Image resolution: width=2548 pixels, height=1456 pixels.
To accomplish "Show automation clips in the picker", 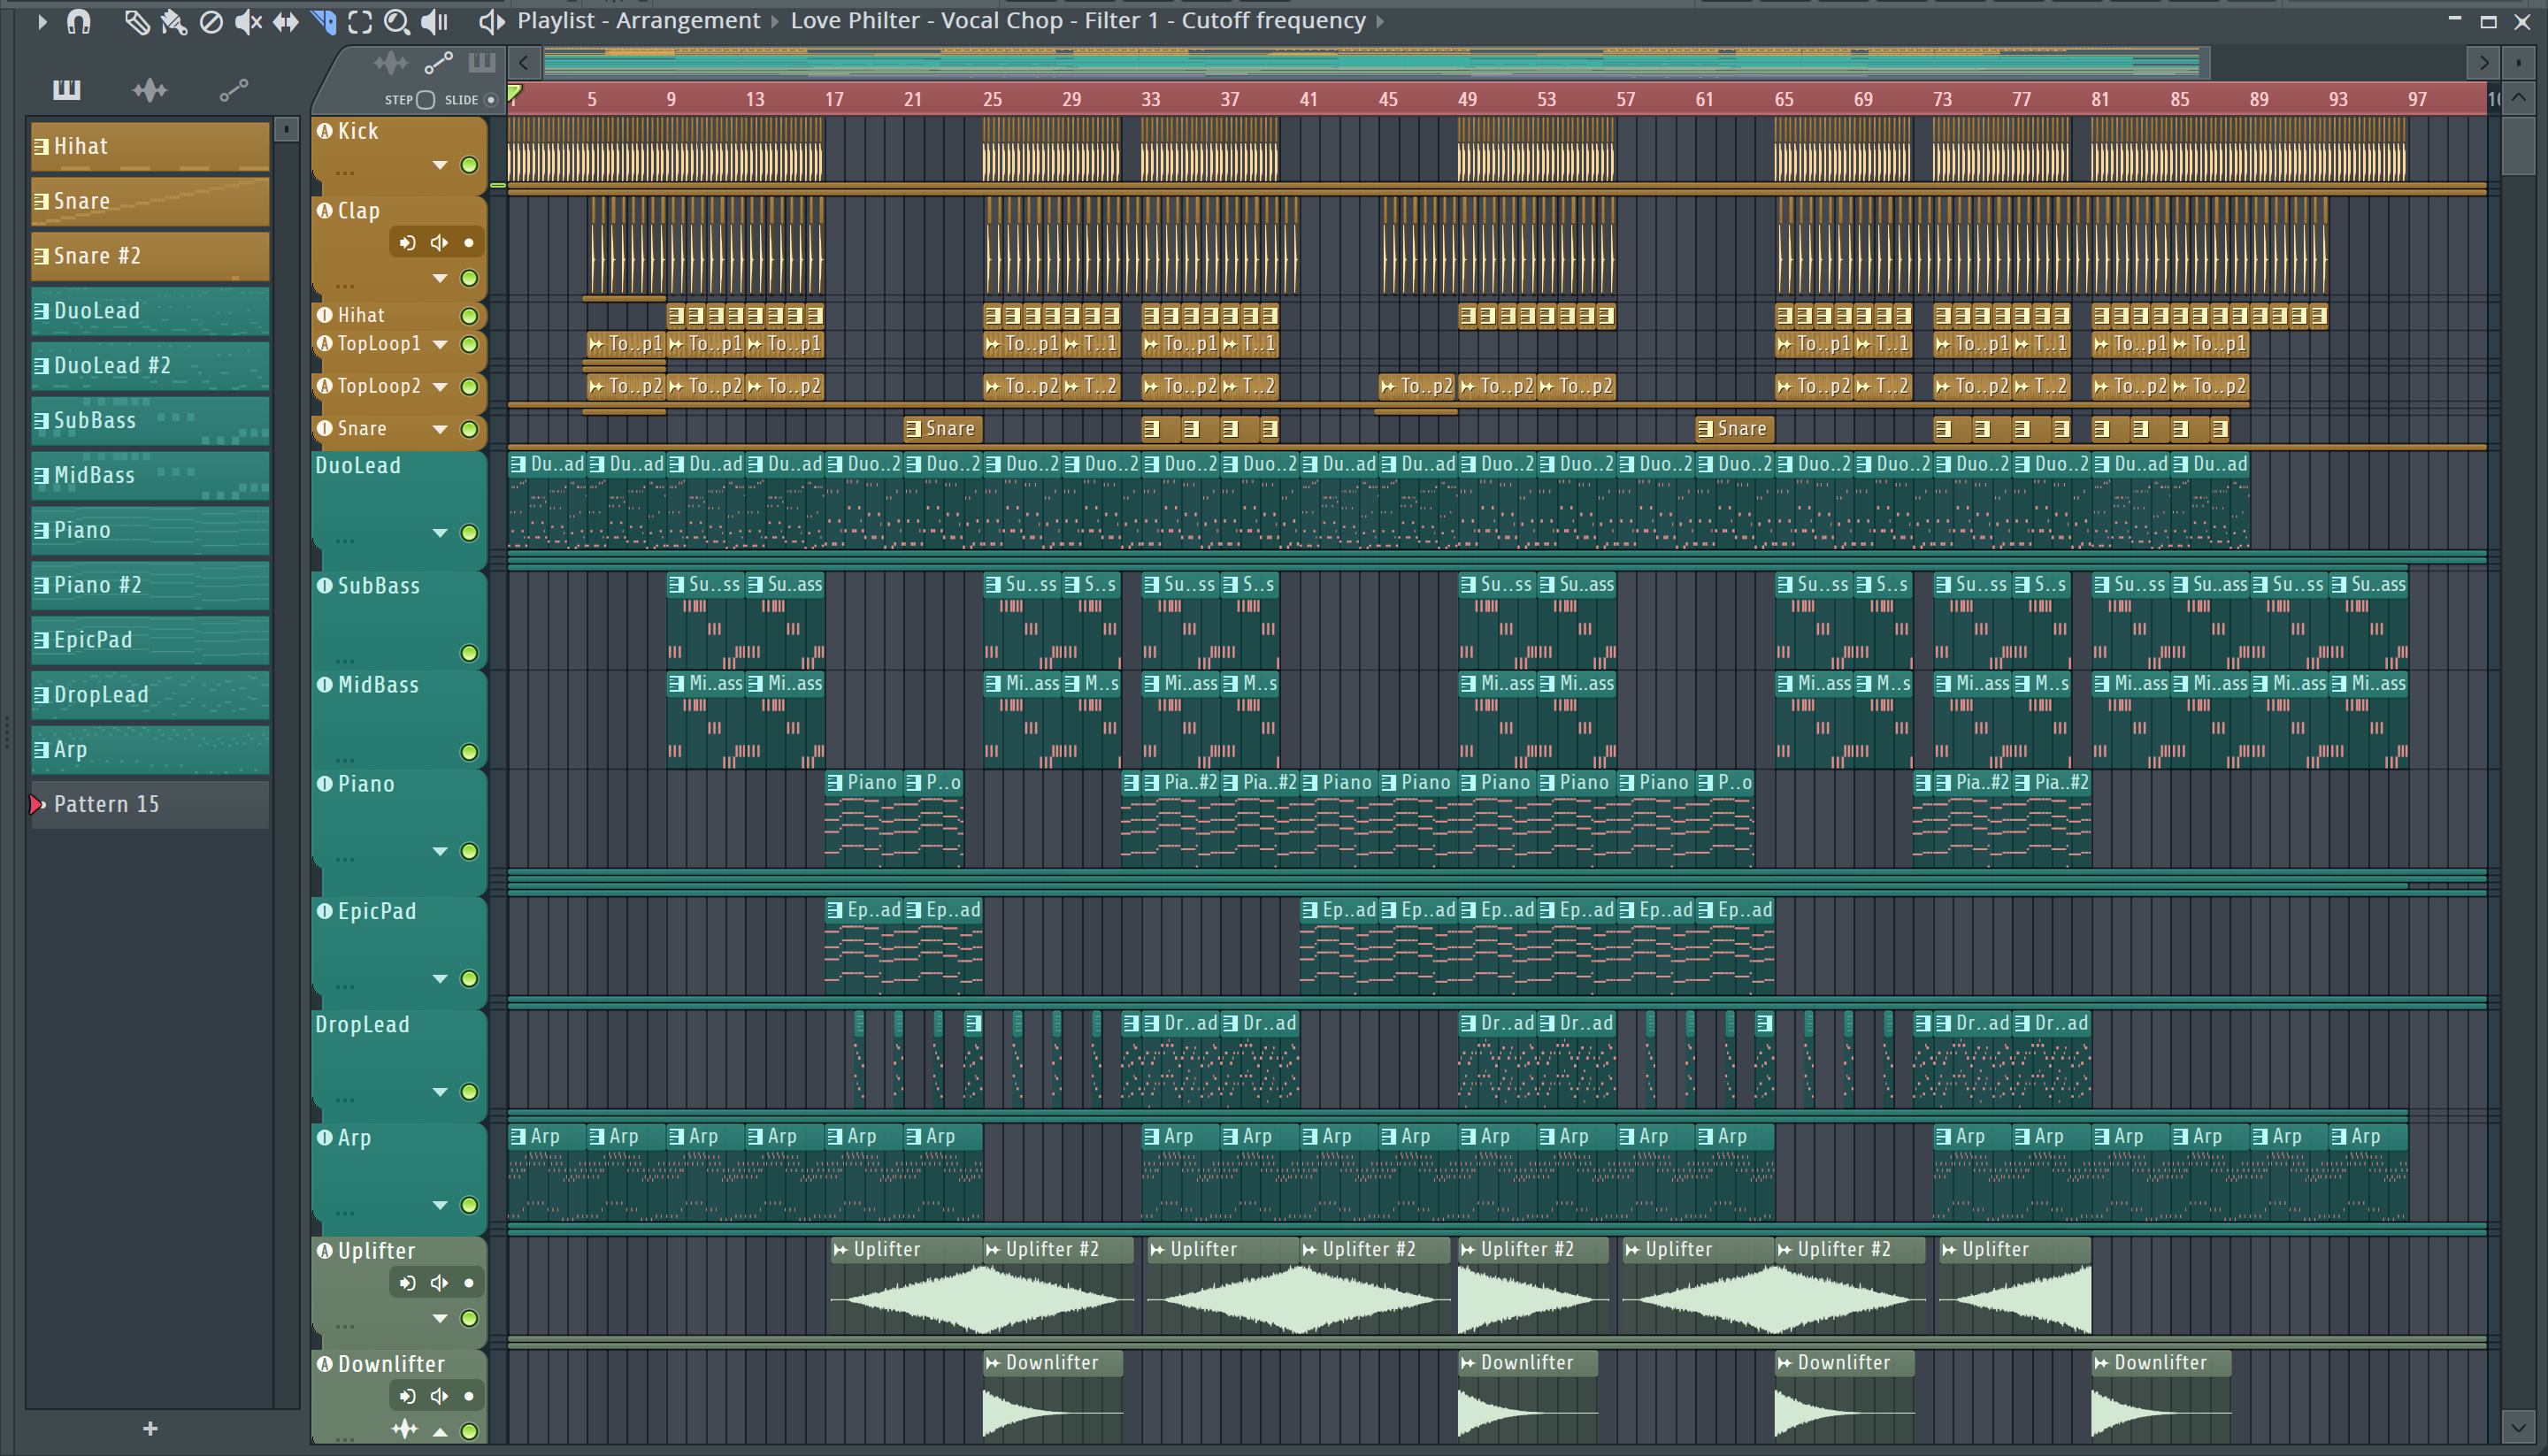I will [x=233, y=90].
